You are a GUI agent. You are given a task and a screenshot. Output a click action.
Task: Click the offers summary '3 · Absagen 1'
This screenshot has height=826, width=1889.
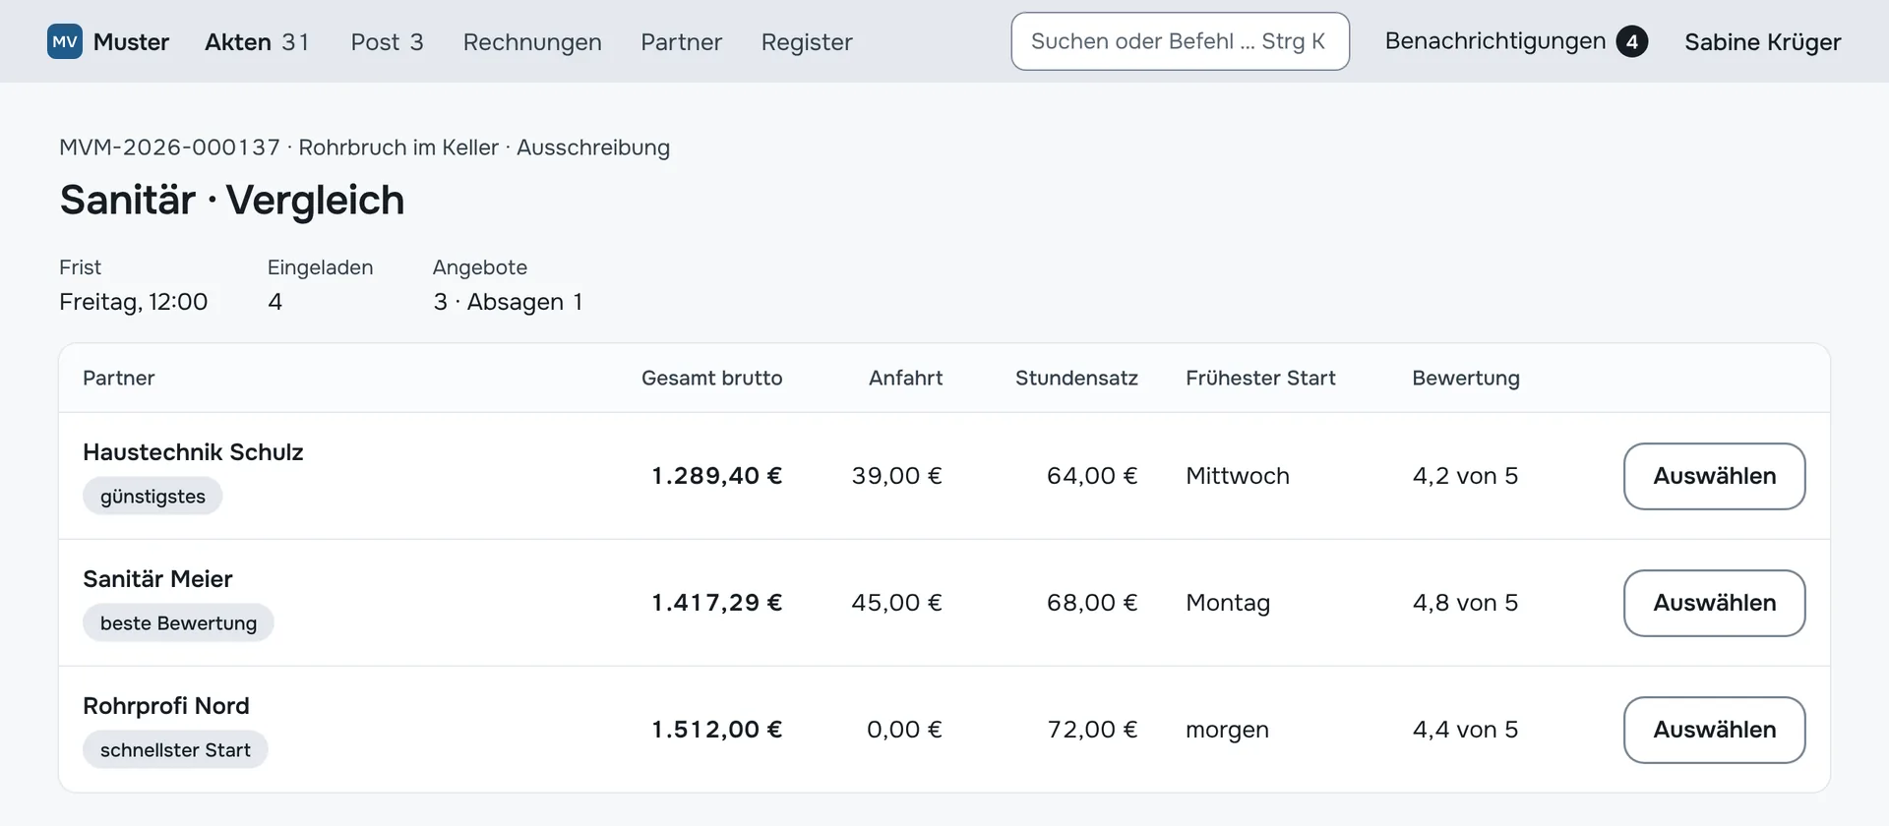508,302
